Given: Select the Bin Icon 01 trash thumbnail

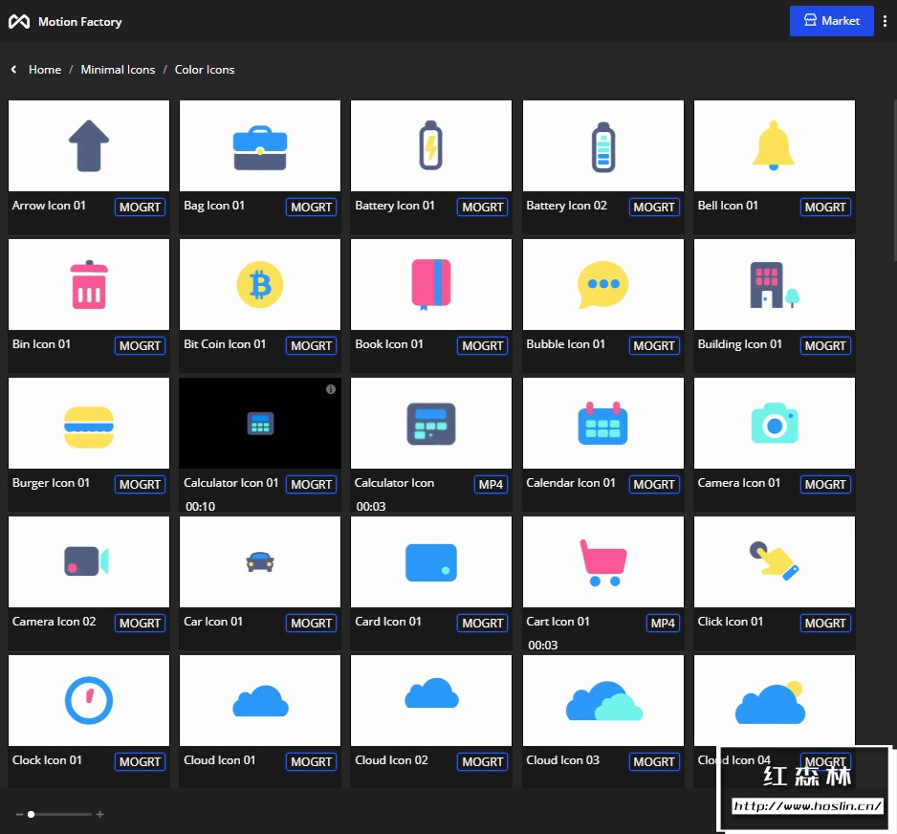Looking at the screenshot, I should [x=89, y=284].
